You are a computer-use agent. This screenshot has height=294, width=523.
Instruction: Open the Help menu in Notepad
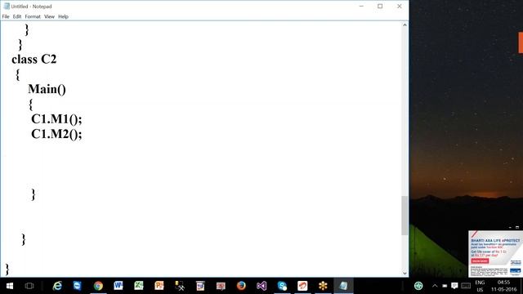[63, 16]
